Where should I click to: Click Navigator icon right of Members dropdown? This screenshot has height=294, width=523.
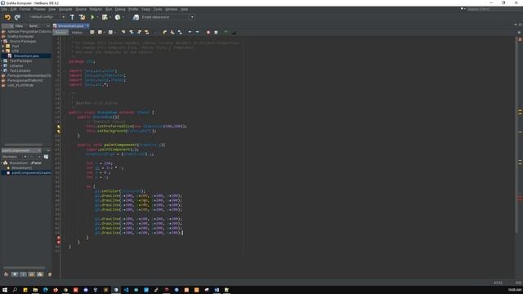[x=46, y=157]
